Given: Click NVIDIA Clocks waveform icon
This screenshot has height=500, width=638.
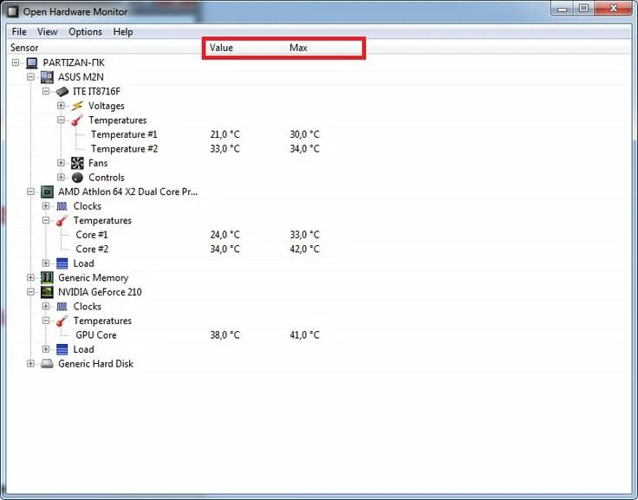Looking at the screenshot, I should [62, 307].
